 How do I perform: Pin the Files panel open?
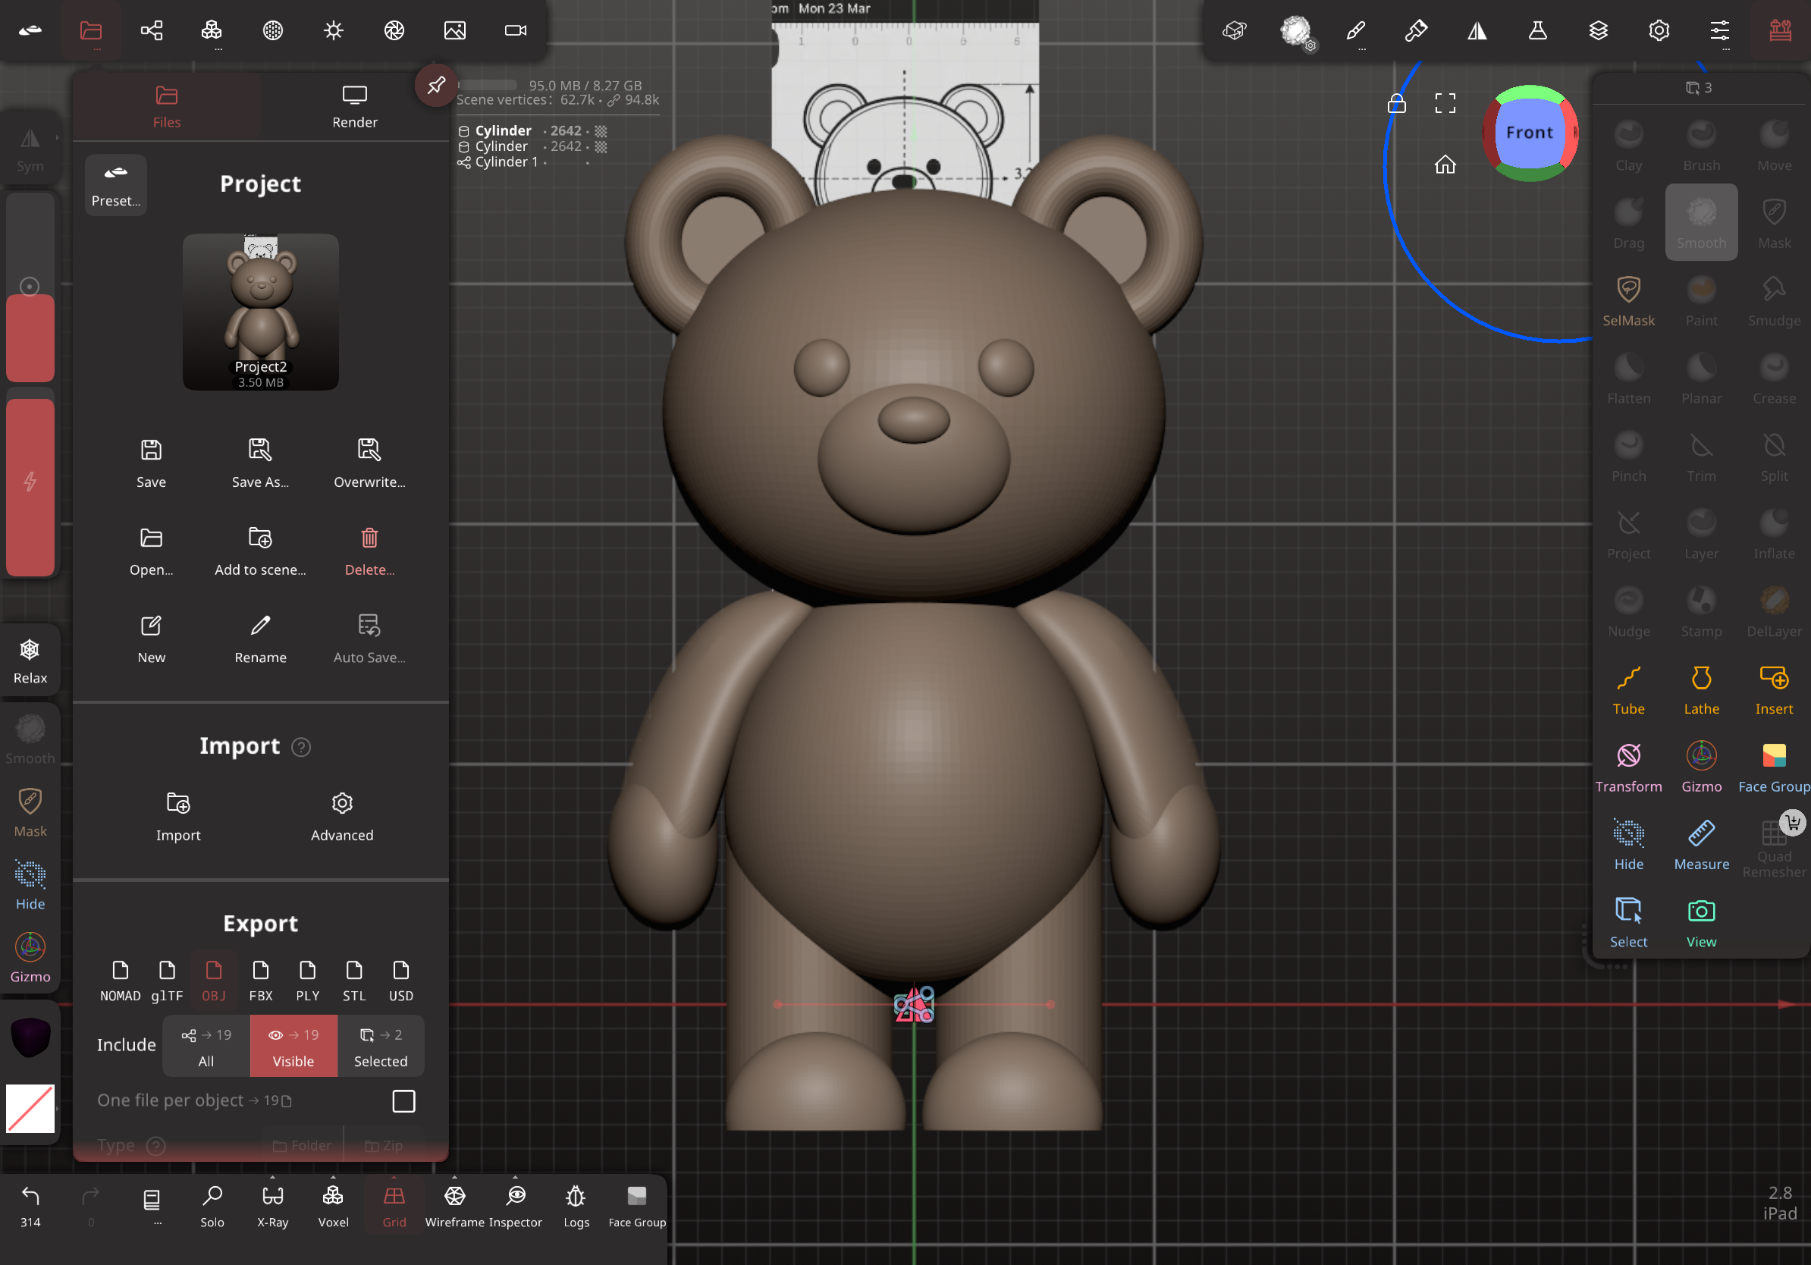click(x=435, y=85)
